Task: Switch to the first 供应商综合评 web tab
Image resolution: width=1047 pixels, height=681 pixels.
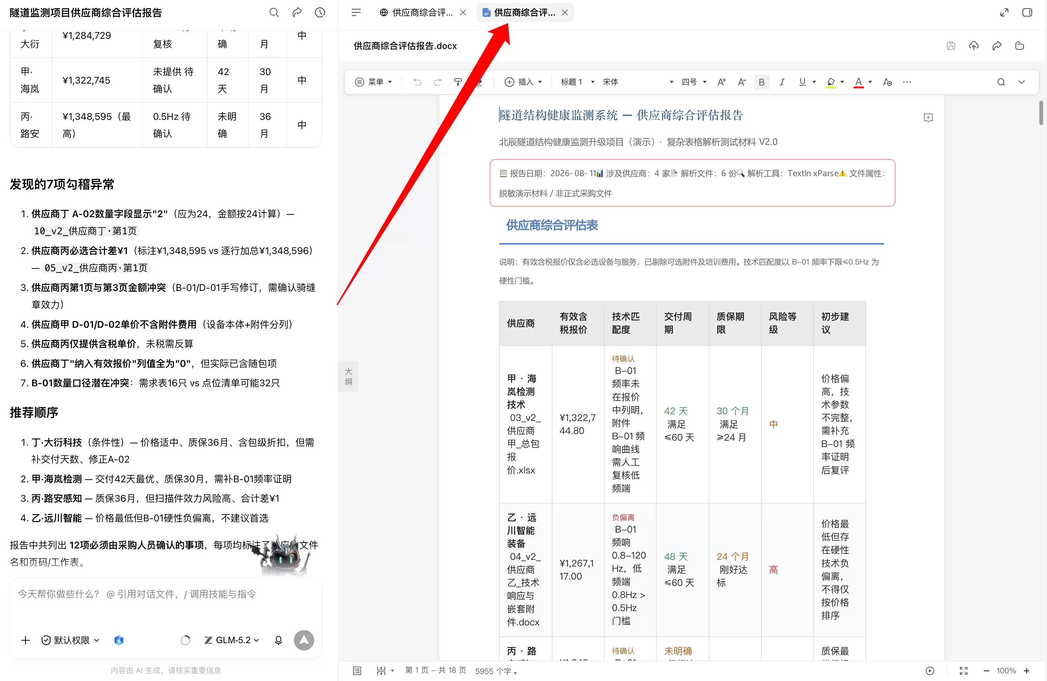Action: coord(416,12)
